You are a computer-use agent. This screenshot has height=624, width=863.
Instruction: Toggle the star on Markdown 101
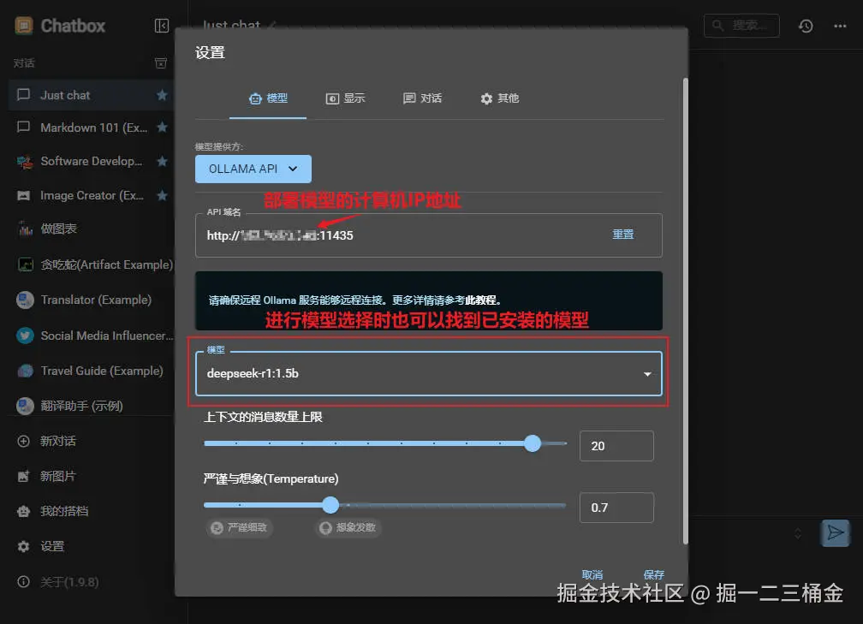click(162, 127)
